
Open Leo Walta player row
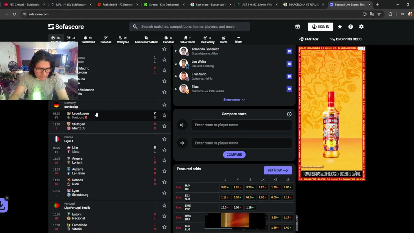(x=234, y=64)
